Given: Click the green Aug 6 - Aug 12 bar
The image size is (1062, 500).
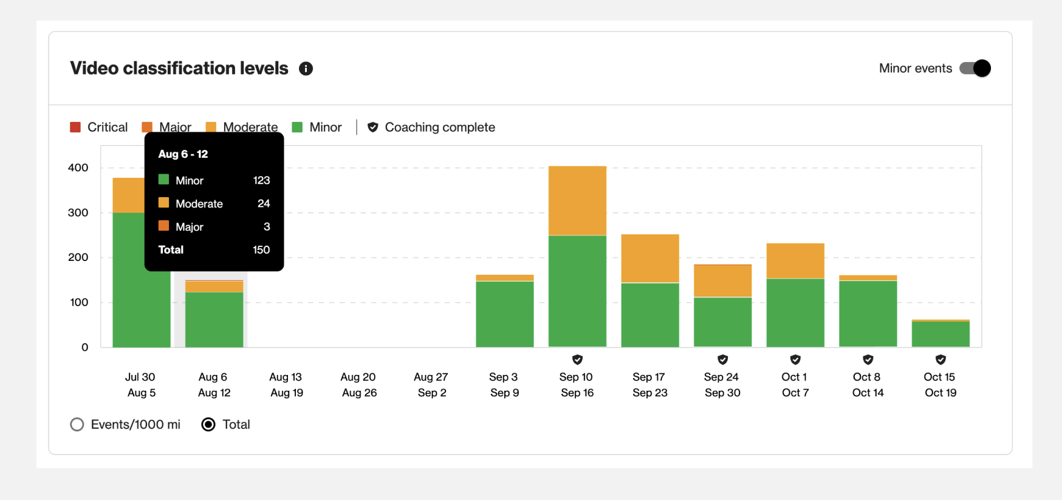Looking at the screenshot, I should pyautogui.click(x=214, y=320).
